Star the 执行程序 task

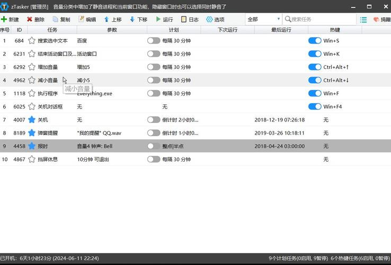click(x=32, y=93)
